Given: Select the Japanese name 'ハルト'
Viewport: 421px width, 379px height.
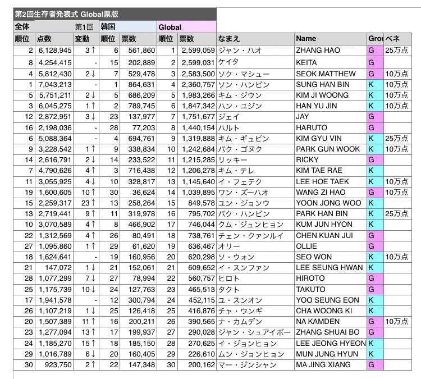Looking at the screenshot, I should pyautogui.click(x=255, y=128).
